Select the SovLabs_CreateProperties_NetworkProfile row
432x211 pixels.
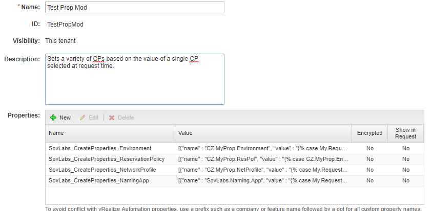102,170
